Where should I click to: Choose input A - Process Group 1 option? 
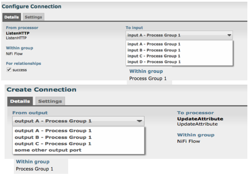pyautogui.click(x=154, y=44)
